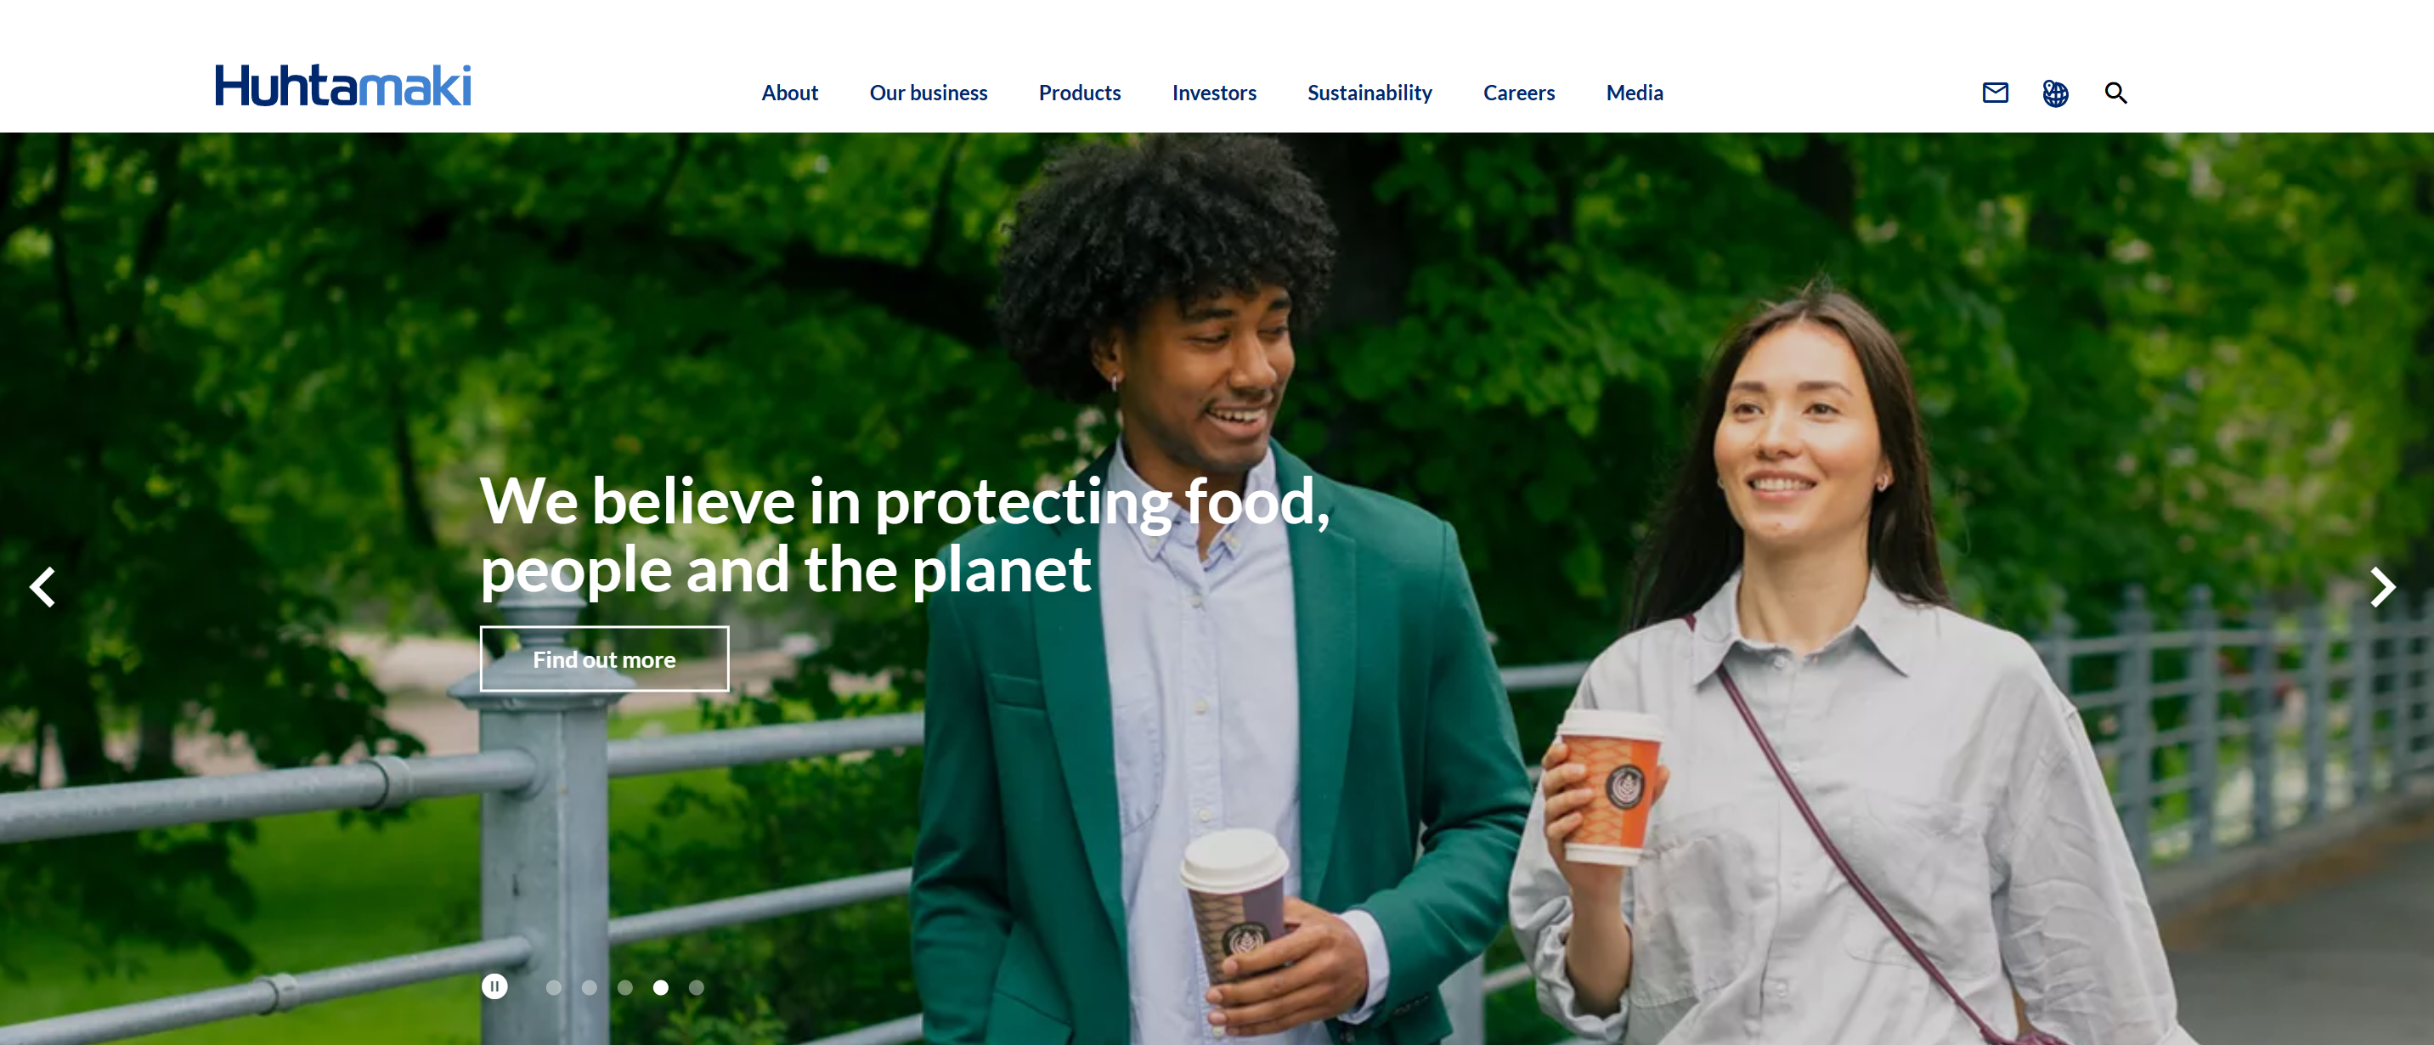Jump to first carousel slide dot
The image size is (2434, 1045).
pos(554,987)
